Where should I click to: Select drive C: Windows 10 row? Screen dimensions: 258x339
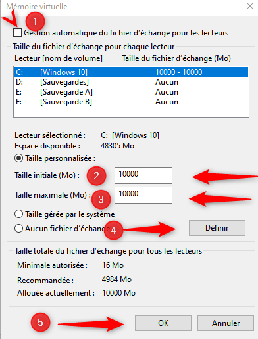131,72
